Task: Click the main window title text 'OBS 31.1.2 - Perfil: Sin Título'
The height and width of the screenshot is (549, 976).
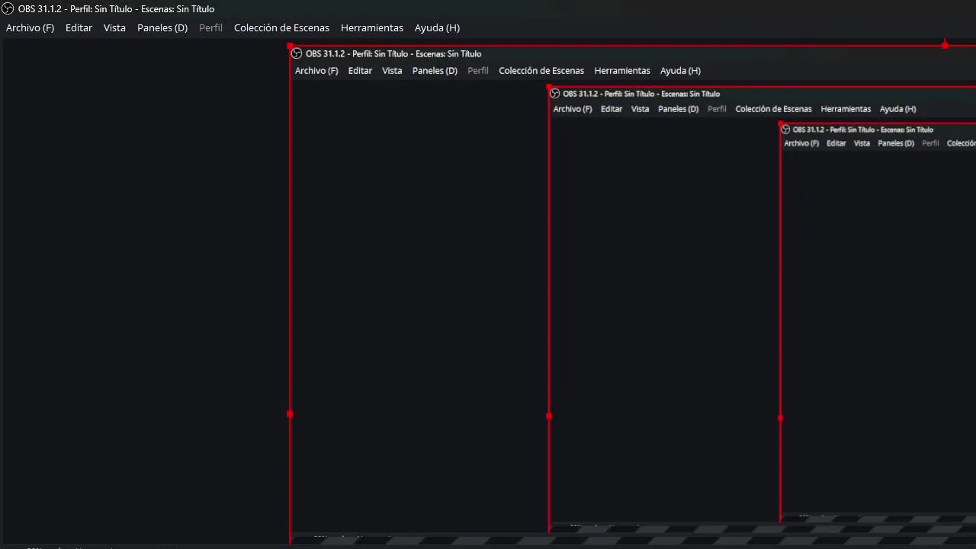Action: [76, 8]
